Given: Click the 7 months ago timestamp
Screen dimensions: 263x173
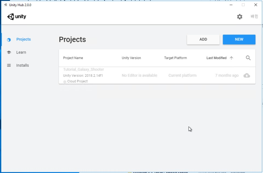Looking at the screenshot, I should click(227, 76).
